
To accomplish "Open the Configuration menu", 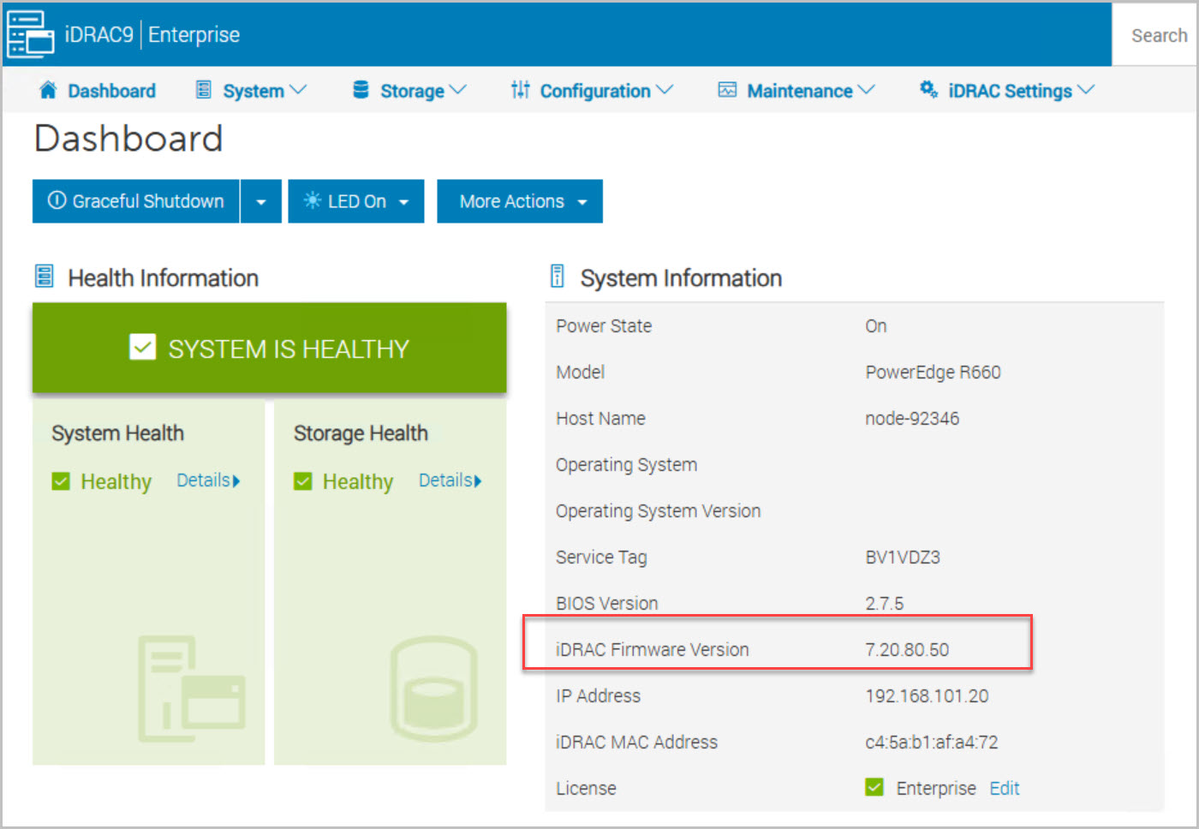I will 595,91.
